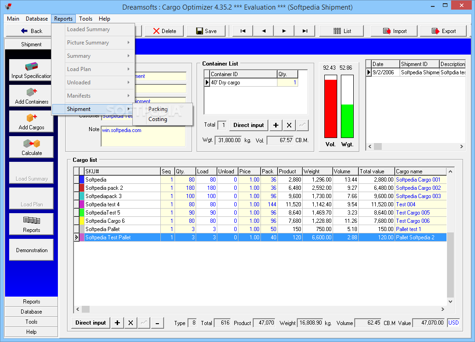This screenshot has width=475, height=342.
Task: Remove cargo row with X button
Action: (x=130, y=323)
